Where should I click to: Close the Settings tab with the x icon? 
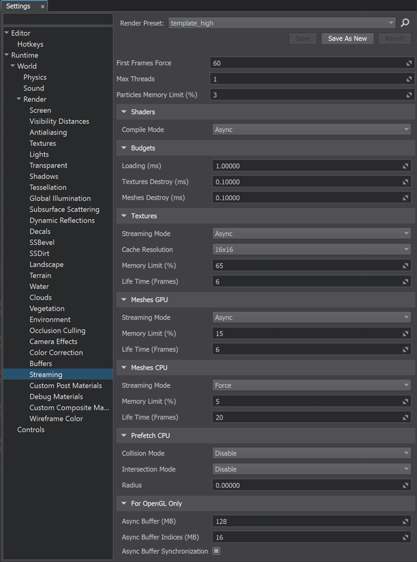(x=43, y=7)
